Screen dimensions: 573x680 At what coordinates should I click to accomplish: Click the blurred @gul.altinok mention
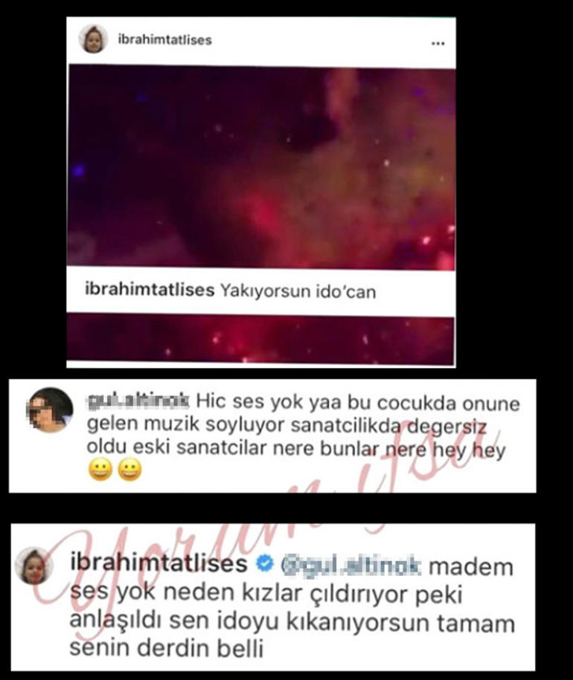[x=350, y=566]
